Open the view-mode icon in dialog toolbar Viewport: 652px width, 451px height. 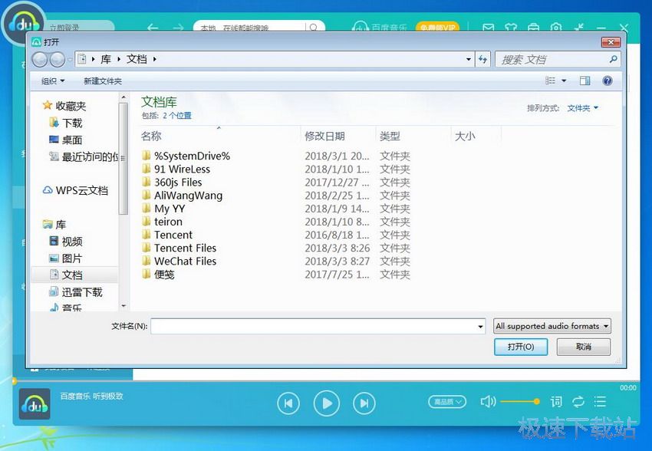[x=550, y=81]
